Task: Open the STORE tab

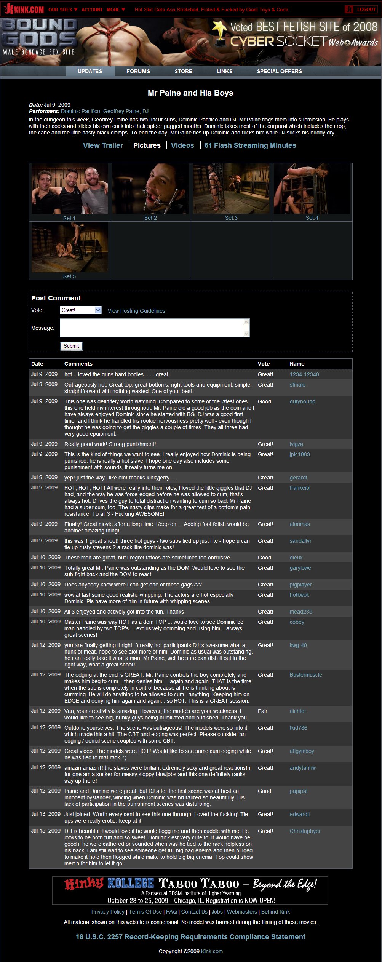Action: click(x=184, y=71)
